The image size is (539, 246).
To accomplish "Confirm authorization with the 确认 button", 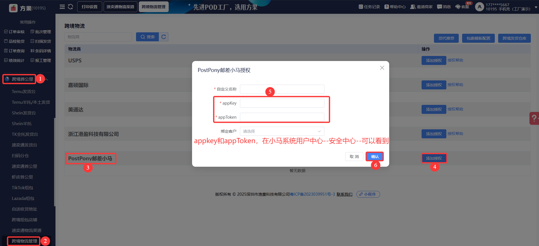I will tap(375, 157).
